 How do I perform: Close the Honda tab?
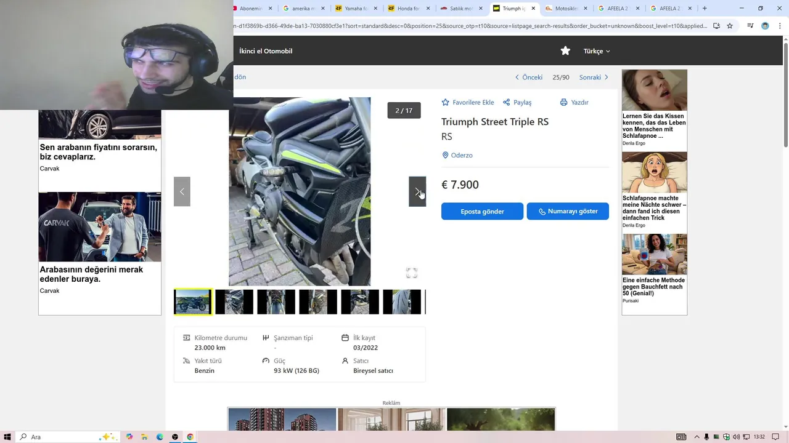[x=428, y=9]
